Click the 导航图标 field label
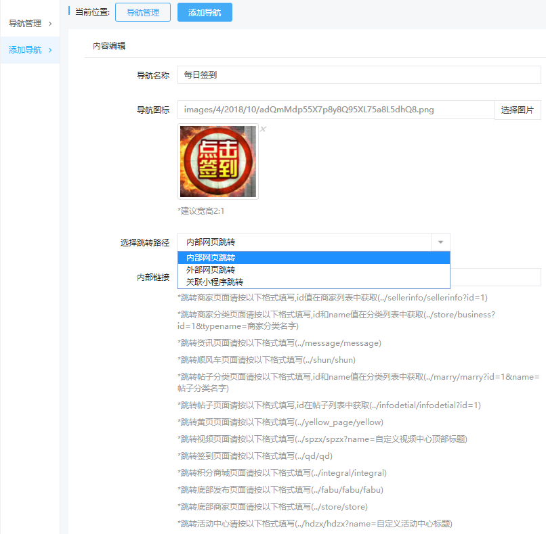 click(153, 110)
